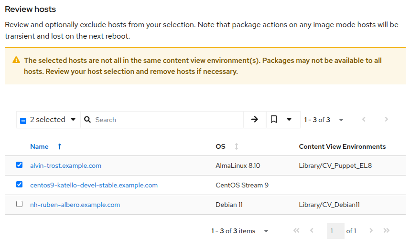Viewport: 410px width, 248px height.
Task: Click 'Library/CV_Debian11' environment cell
Action: pos(329,205)
